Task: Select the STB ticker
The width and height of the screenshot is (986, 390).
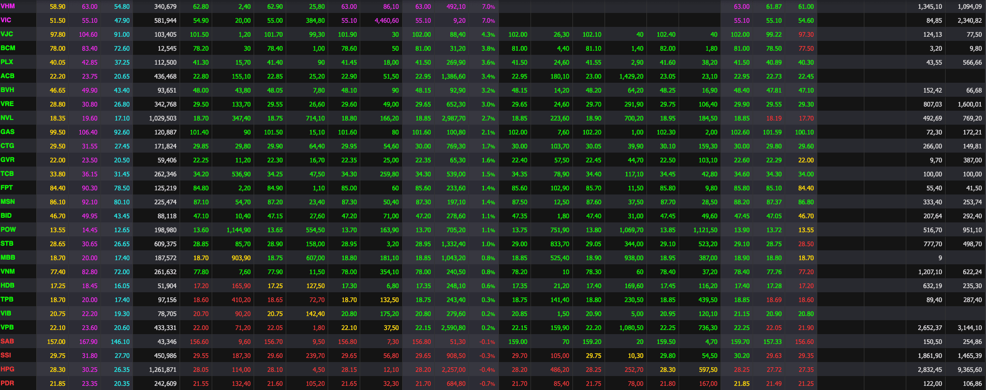Action: [x=7, y=244]
